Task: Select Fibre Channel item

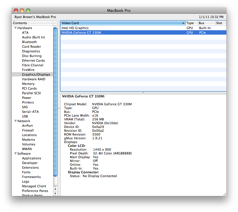Action: pyautogui.click(x=33, y=65)
